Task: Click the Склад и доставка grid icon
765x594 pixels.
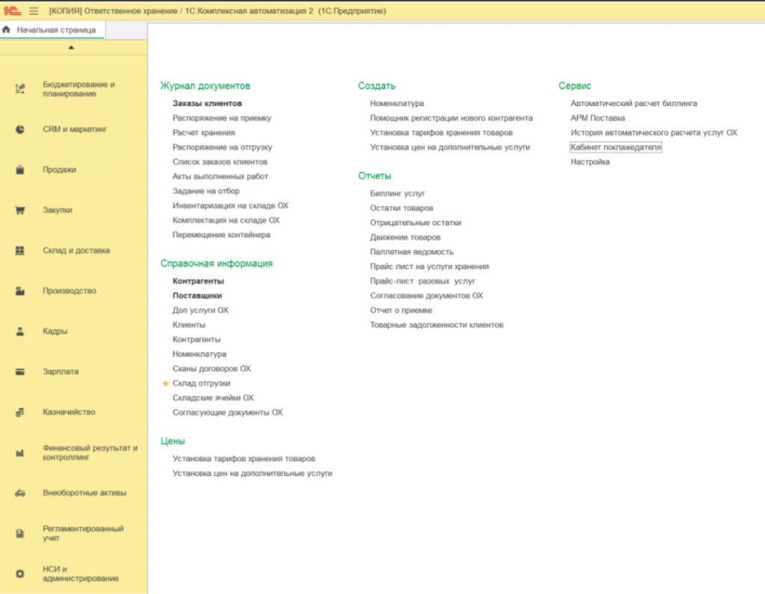Action: pos(20,251)
